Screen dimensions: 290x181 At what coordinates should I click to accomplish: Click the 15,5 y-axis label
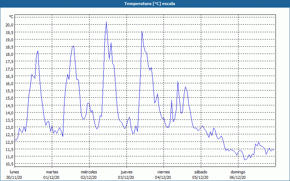(x=9, y=91)
